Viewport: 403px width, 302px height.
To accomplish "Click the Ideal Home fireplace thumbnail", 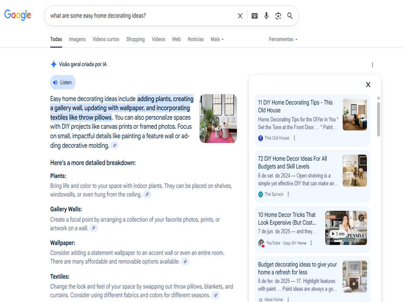I will click(355, 277).
